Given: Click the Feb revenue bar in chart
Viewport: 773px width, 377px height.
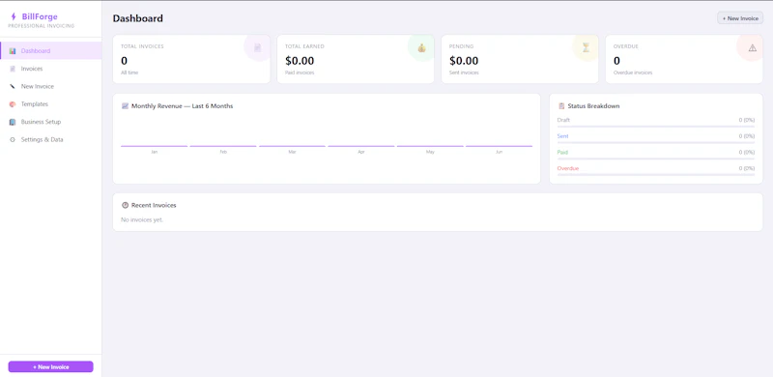Looking at the screenshot, I should [x=223, y=146].
